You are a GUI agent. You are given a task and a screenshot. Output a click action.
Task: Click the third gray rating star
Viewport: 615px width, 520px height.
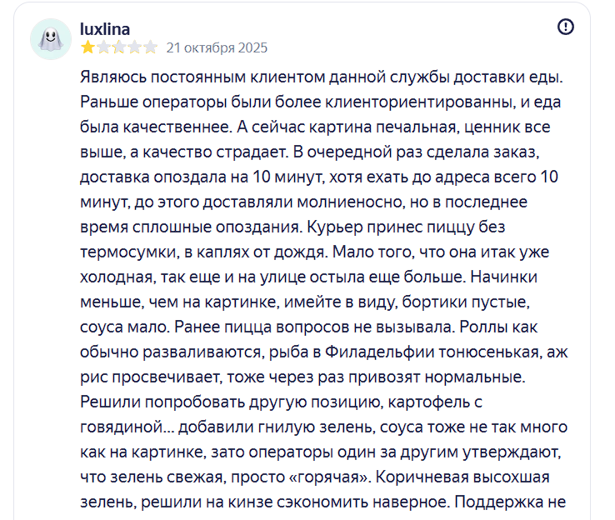pos(119,47)
